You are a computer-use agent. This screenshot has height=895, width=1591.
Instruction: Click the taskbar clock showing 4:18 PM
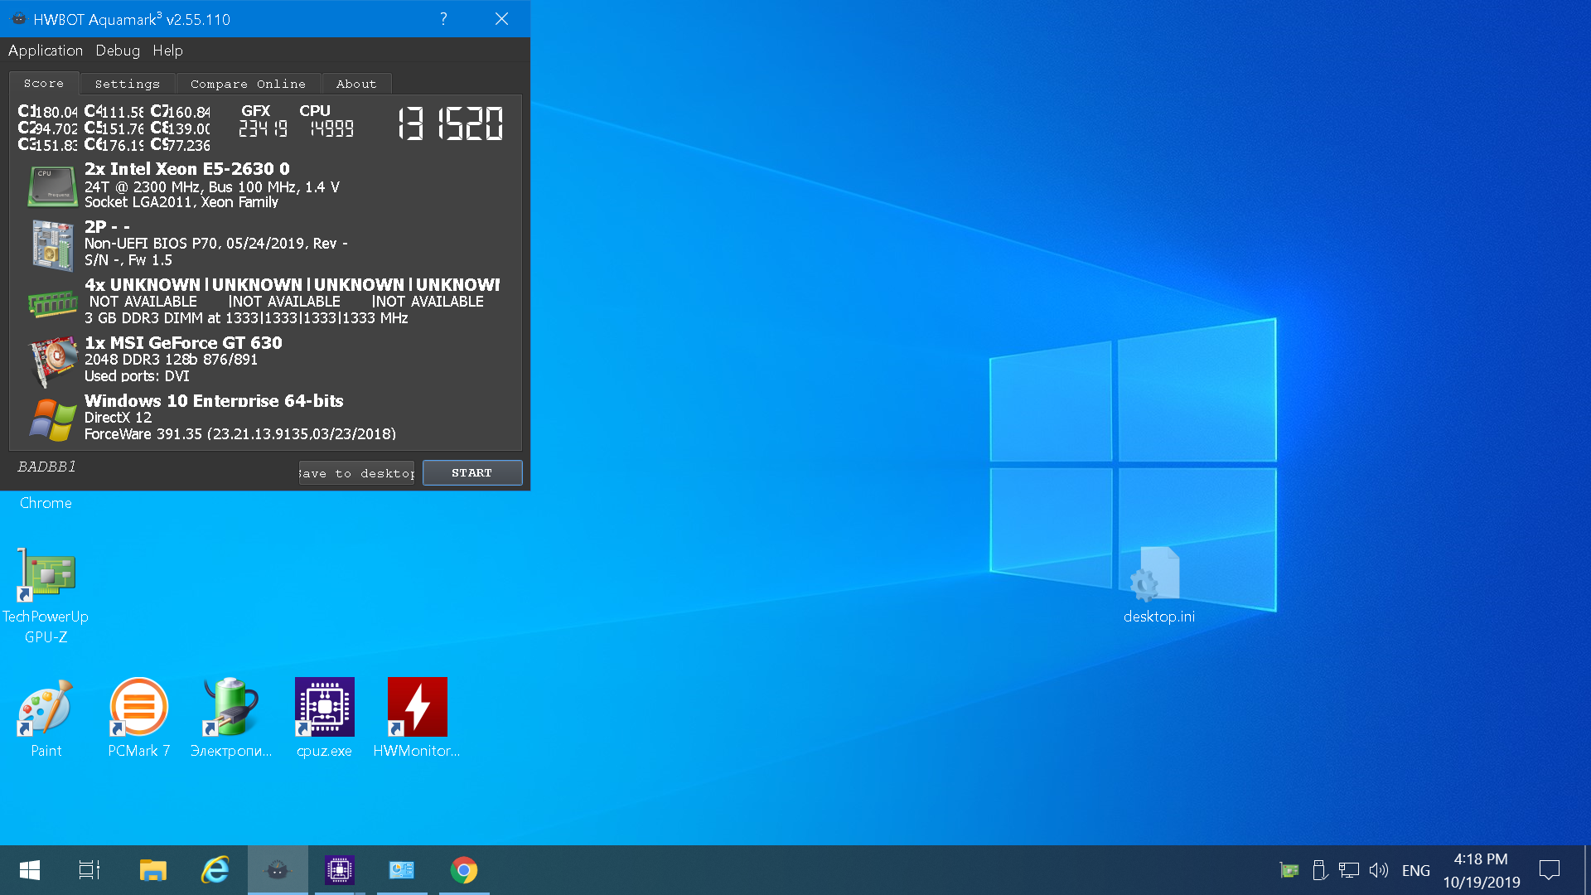[1482, 870]
